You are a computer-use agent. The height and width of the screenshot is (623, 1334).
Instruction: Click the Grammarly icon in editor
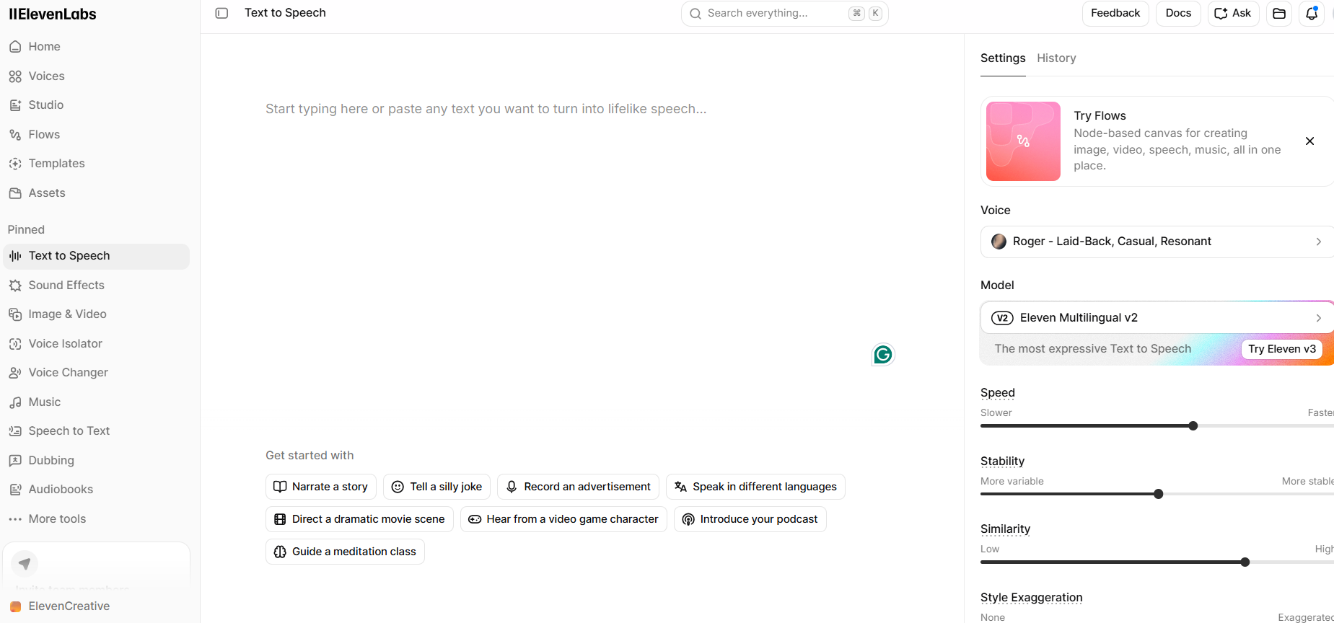click(x=883, y=354)
